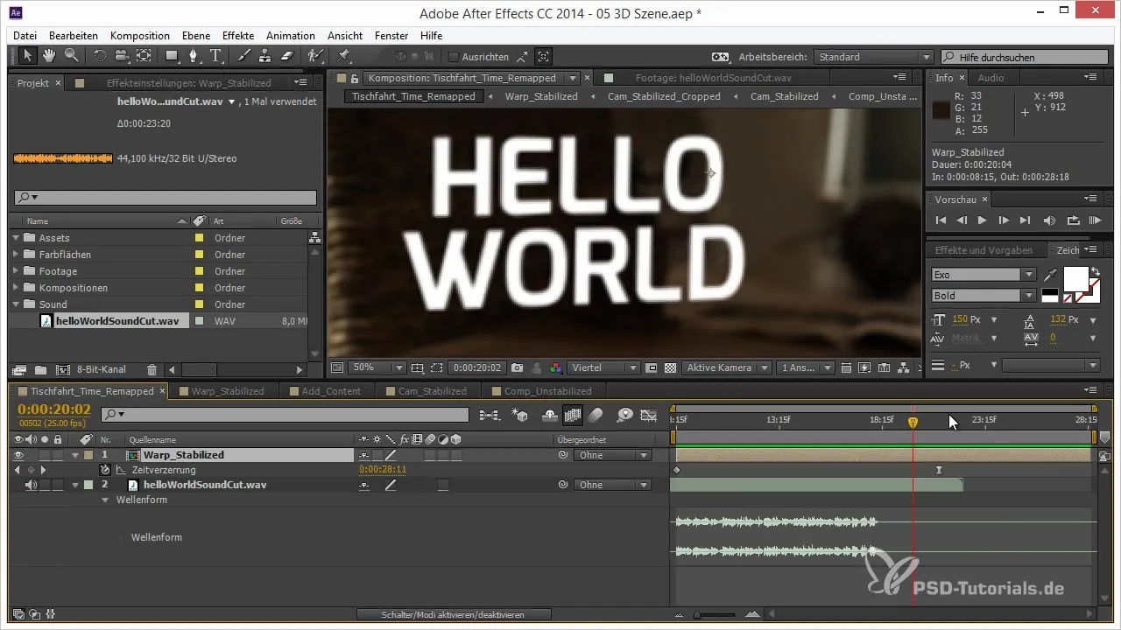1121x630 pixels.
Task: Click the 8-Bit-Kanal color depth button
Action: coord(103,370)
